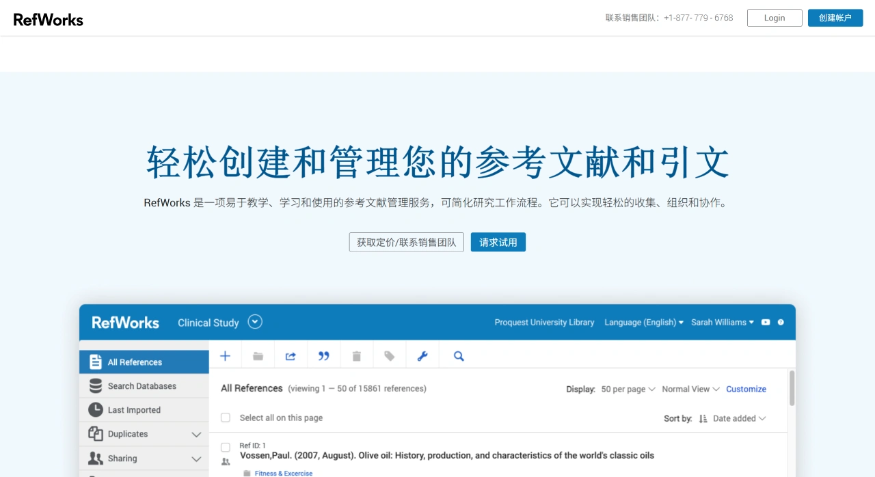Viewport: 875px width, 477px height.
Task: Click the trash delete icon
Action: click(356, 355)
